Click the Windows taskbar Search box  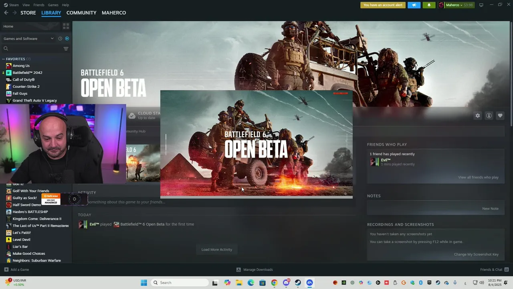click(x=180, y=283)
